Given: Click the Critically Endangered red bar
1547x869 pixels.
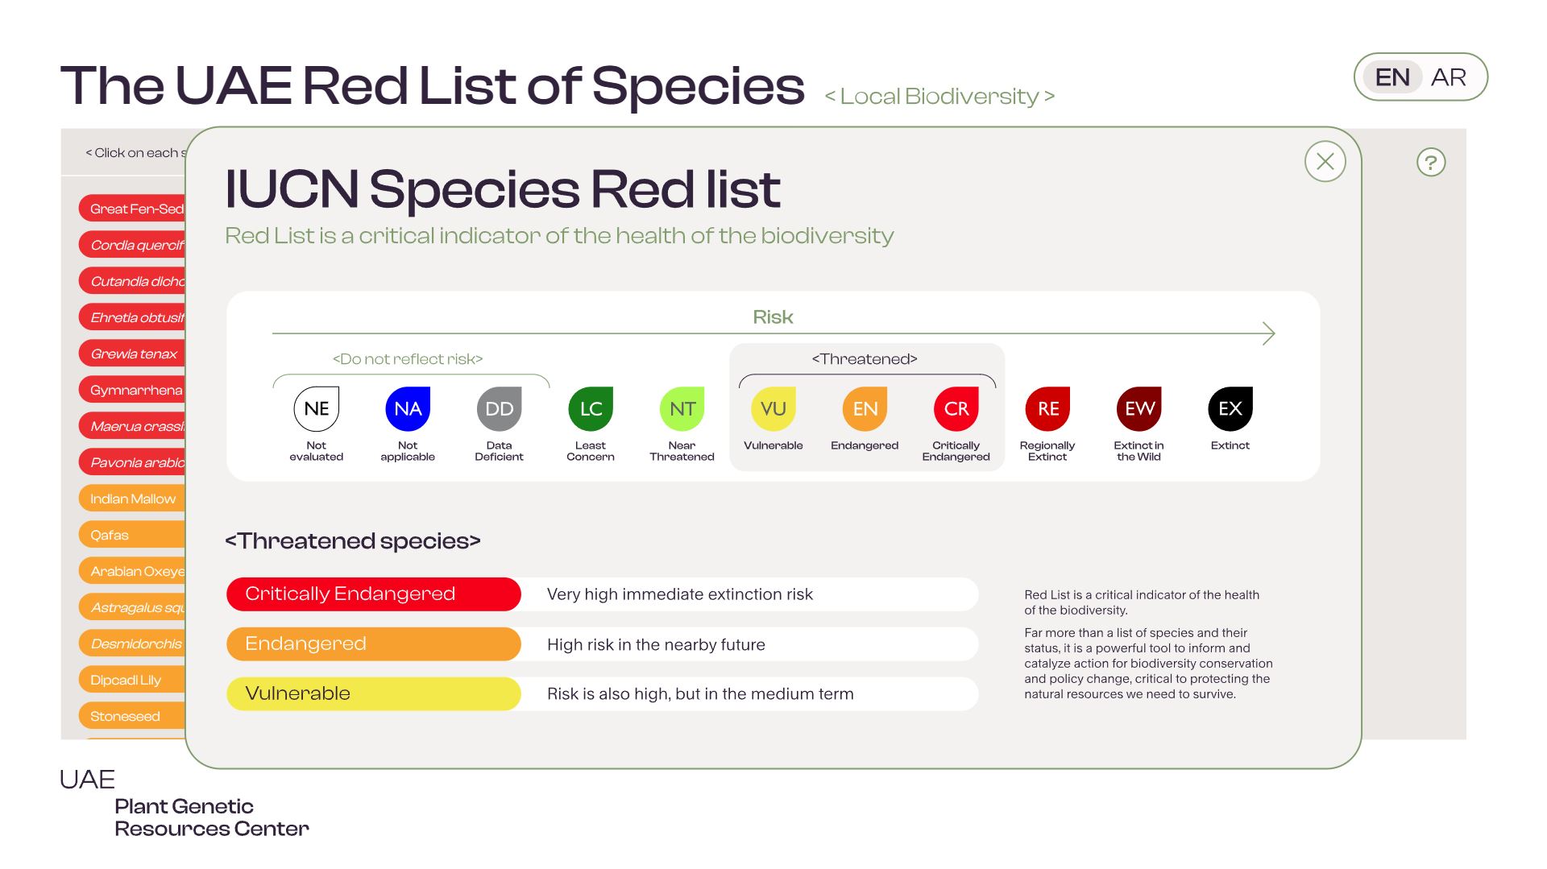Looking at the screenshot, I should click(374, 594).
